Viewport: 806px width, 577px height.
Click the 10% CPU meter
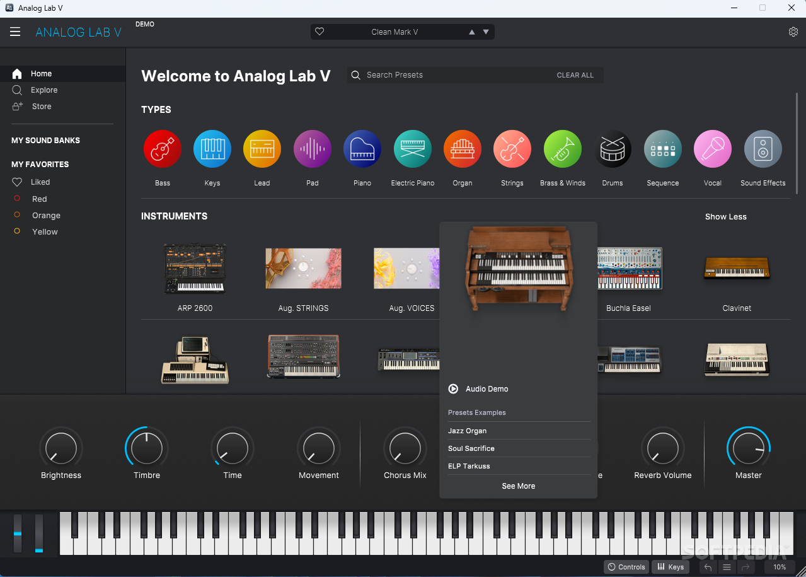tap(780, 567)
